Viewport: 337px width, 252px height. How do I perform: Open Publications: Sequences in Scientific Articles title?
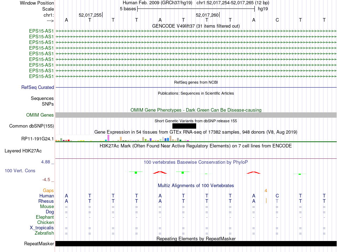coord(196,93)
